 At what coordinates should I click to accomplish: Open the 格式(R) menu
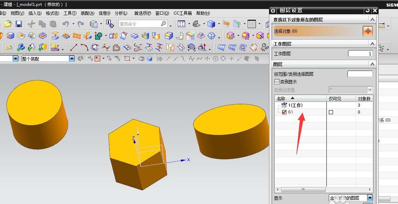click(52, 13)
